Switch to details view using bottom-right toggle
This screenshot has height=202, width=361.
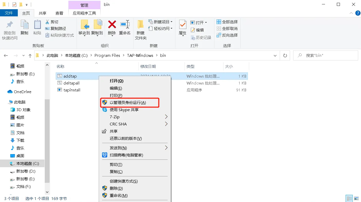click(x=349, y=198)
